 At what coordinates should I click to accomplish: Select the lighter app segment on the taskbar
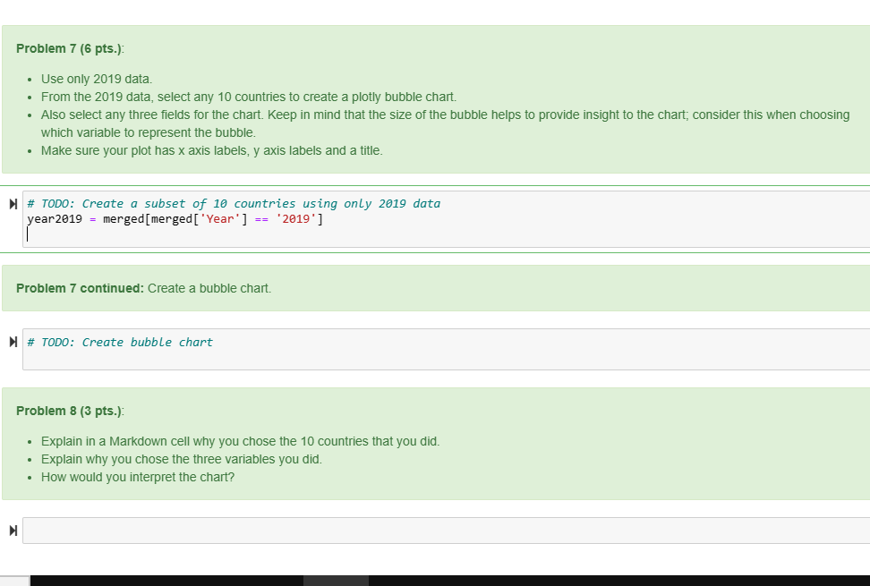[336, 580]
